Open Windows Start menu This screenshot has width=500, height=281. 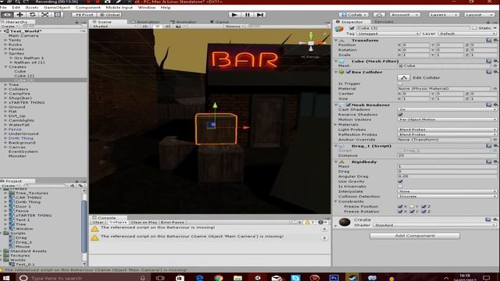tap(6, 278)
